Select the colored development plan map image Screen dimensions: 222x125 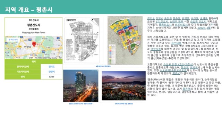125,40
